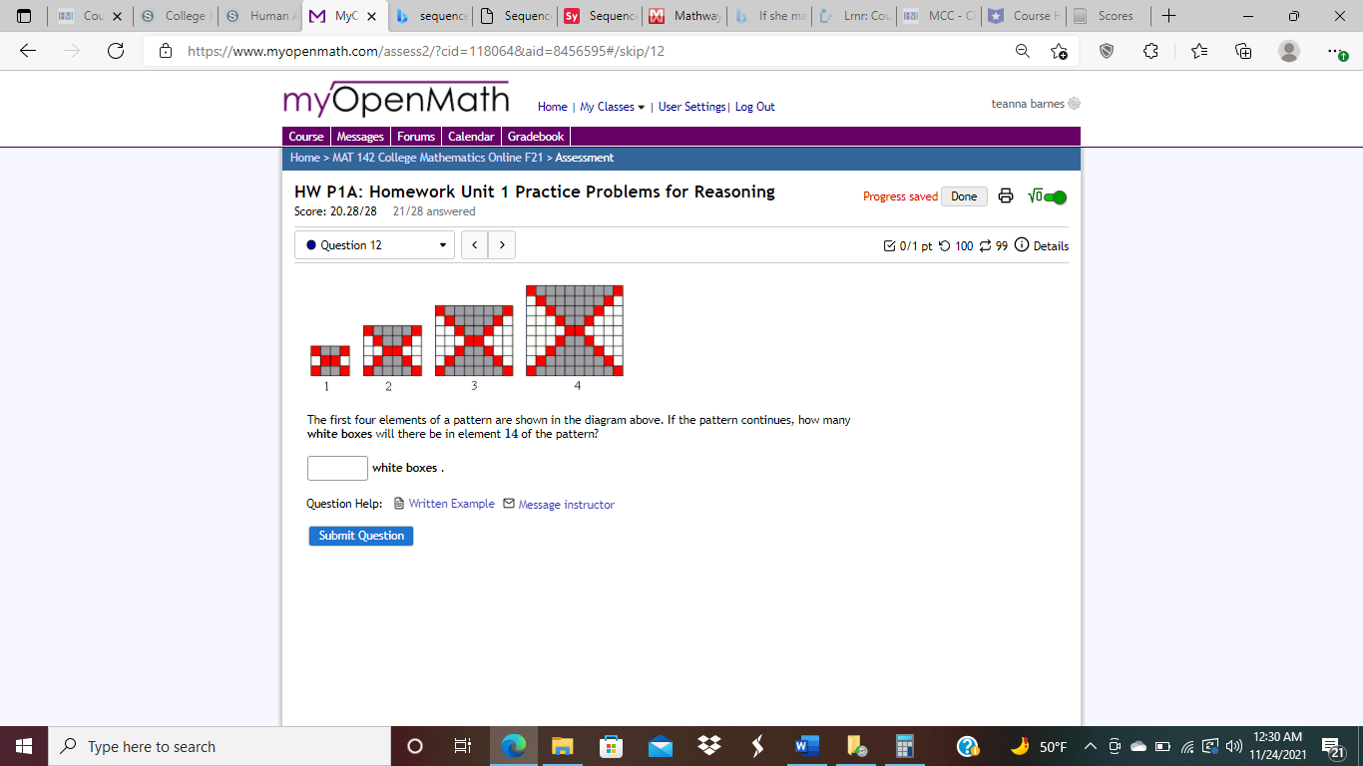Switch to the College browser tab

(x=176, y=16)
